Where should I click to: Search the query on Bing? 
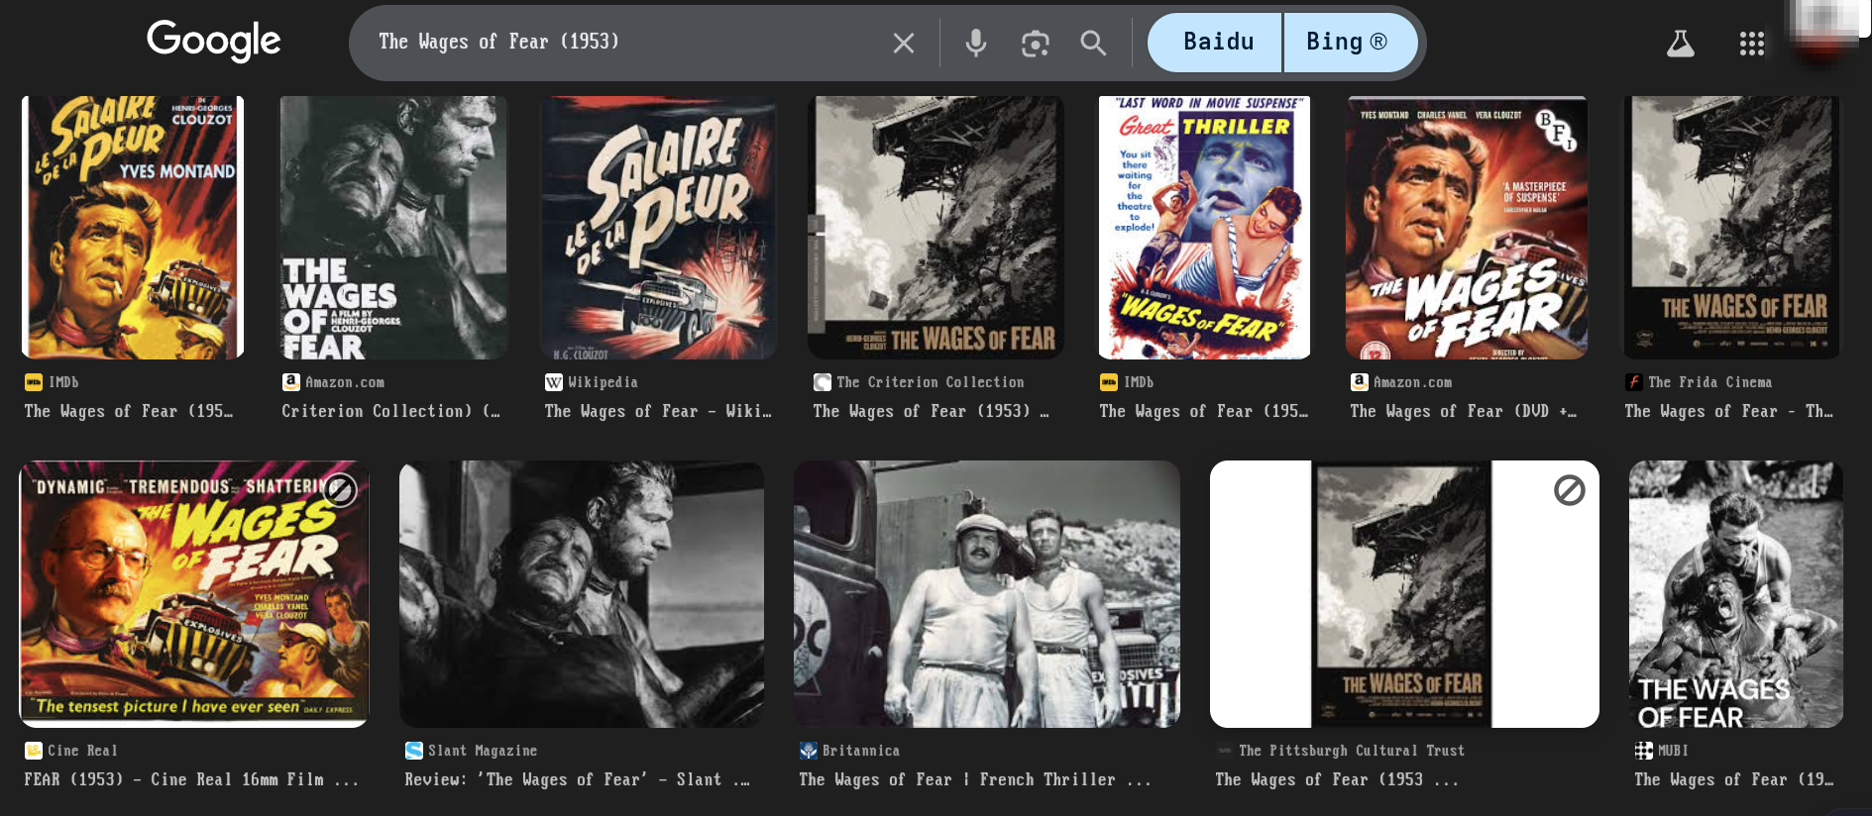click(1351, 43)
